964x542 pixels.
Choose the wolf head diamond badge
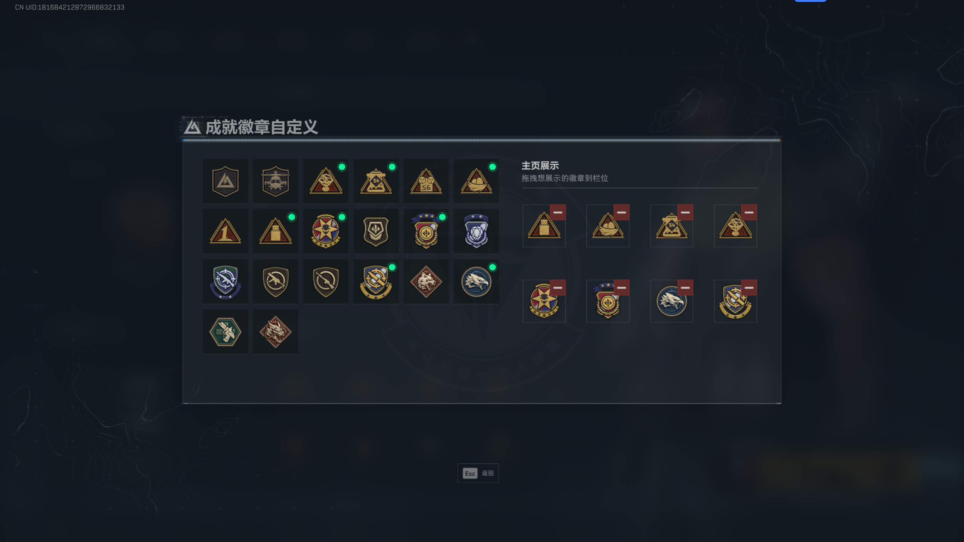(x=426, y=282)
